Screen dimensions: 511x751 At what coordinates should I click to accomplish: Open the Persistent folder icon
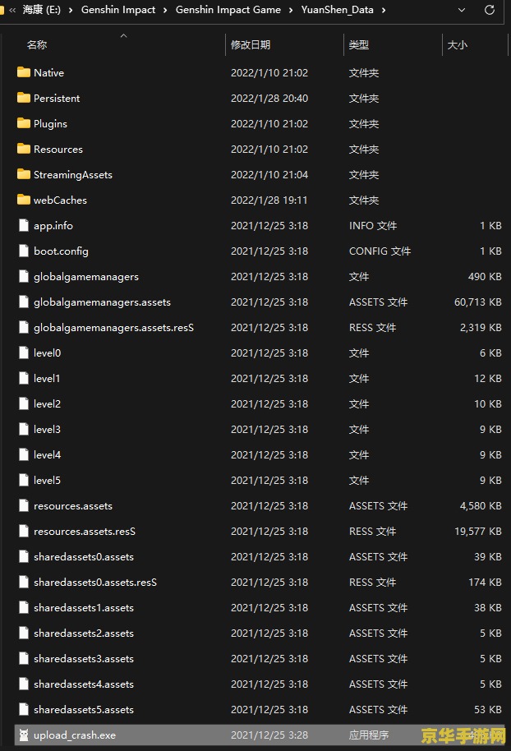[x=23, y=98]
